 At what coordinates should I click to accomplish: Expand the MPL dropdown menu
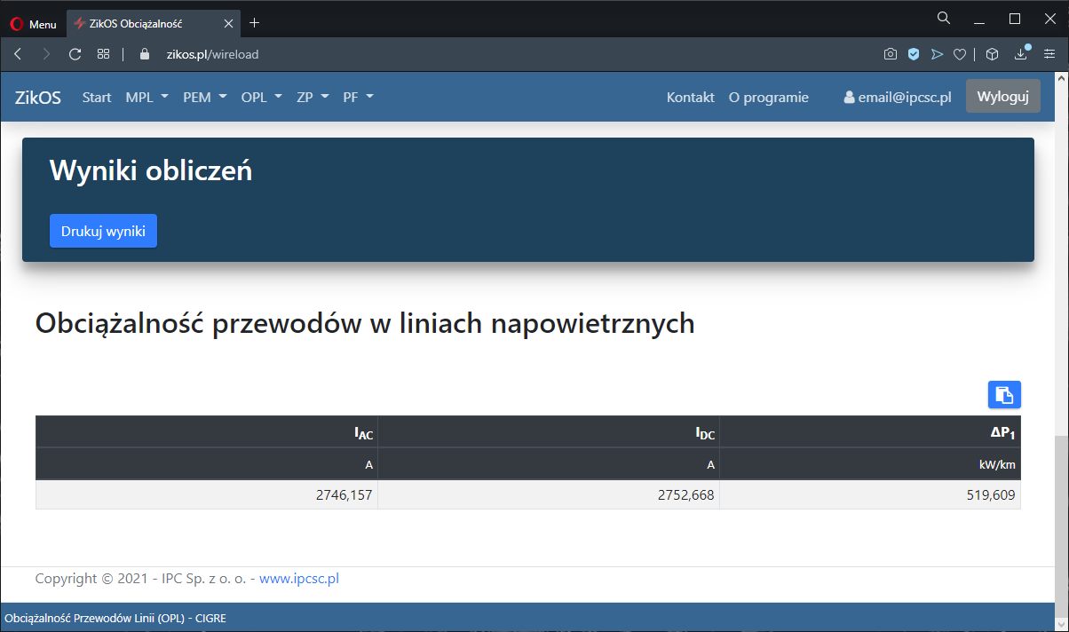point(147,98)
